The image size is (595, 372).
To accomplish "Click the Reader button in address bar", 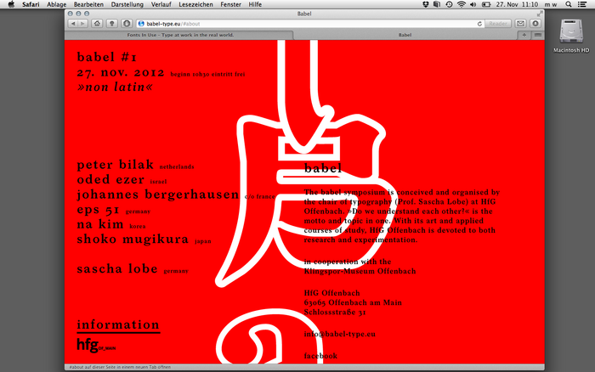I will coord(498,24).
